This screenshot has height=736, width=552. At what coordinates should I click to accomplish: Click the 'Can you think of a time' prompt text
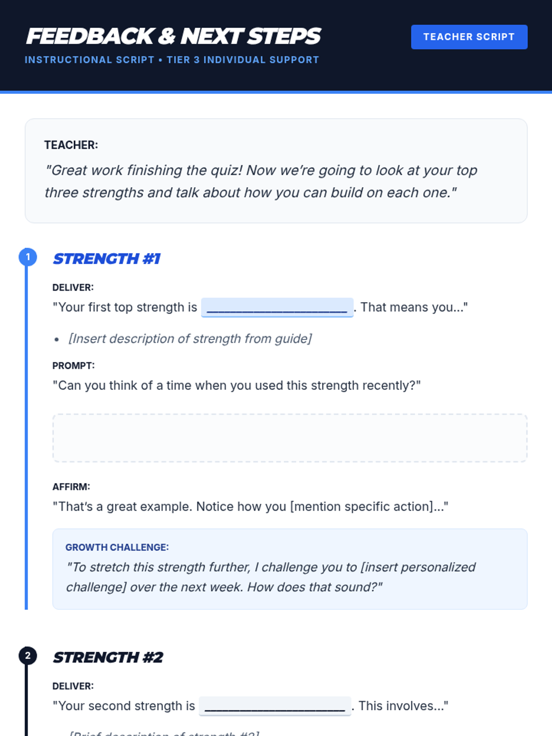[236, 385]
